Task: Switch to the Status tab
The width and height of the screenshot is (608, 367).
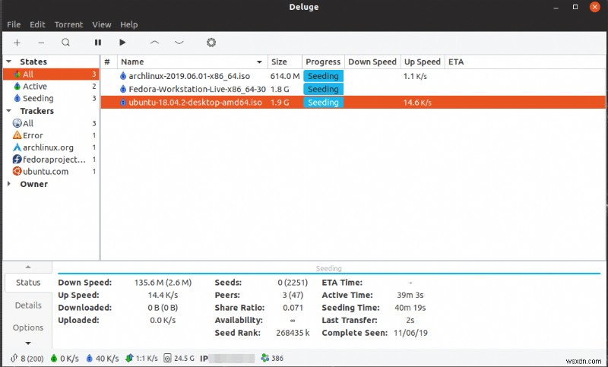Action: [x=28, y=283]
